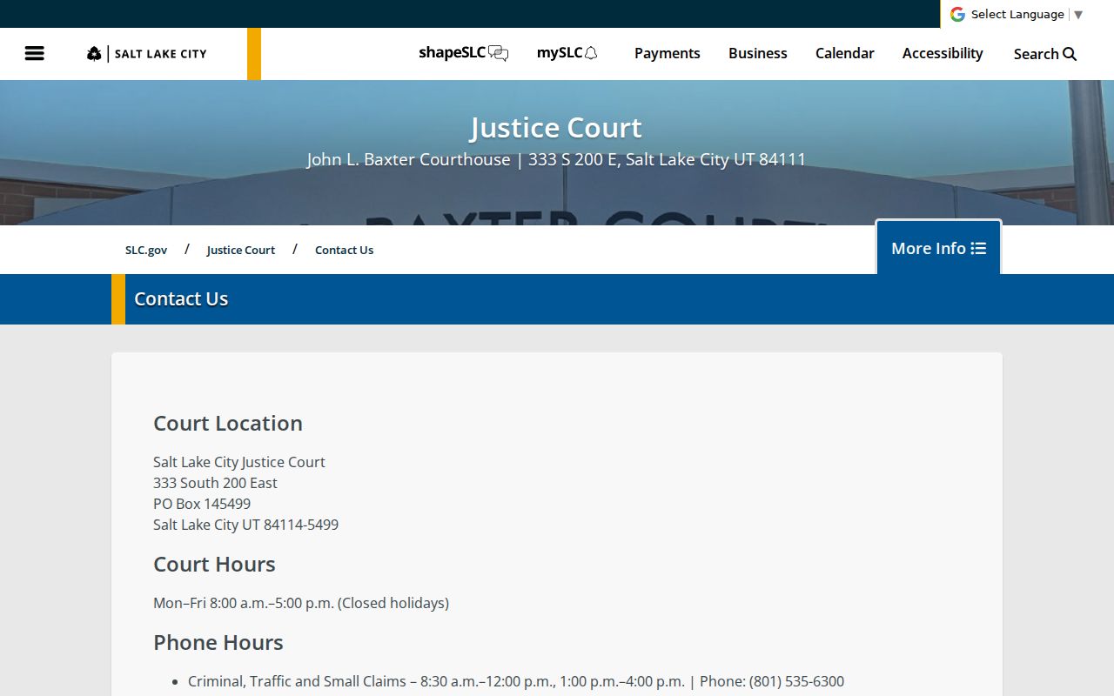The width and height of the screenshot is (1114, 696).
Task: Open the hamburger main menu
Action: 35,53
